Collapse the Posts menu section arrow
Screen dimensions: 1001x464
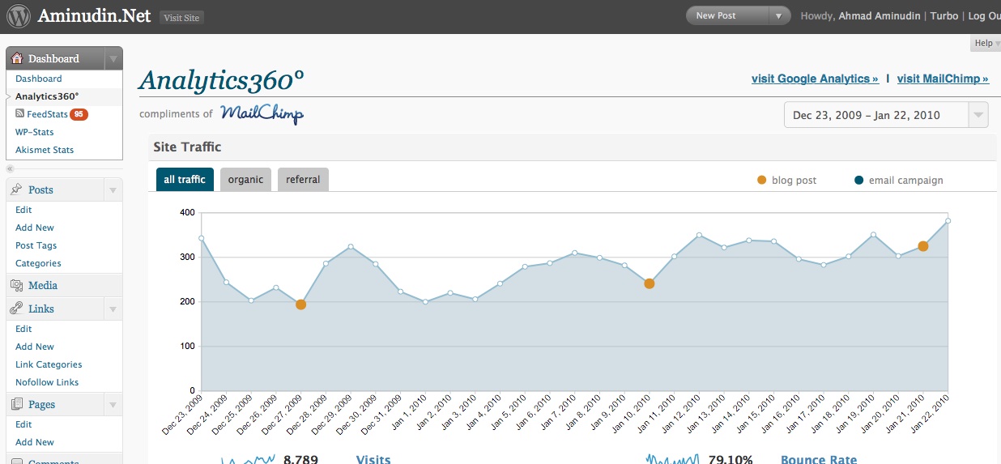click(x=113, y=189)
